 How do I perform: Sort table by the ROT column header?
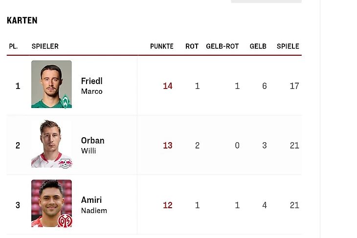click(x=192, y=46)
